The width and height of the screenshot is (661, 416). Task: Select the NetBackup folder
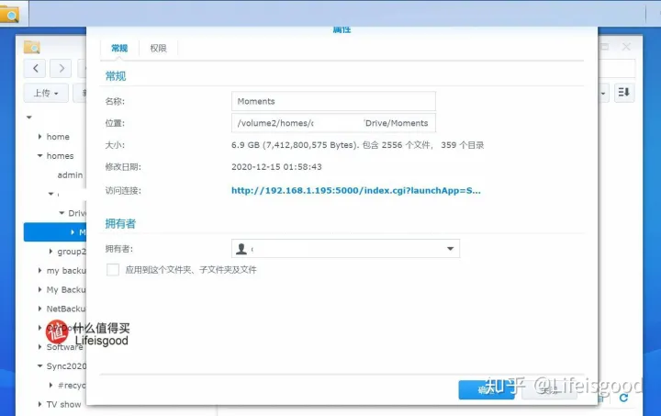click(66, 309)
